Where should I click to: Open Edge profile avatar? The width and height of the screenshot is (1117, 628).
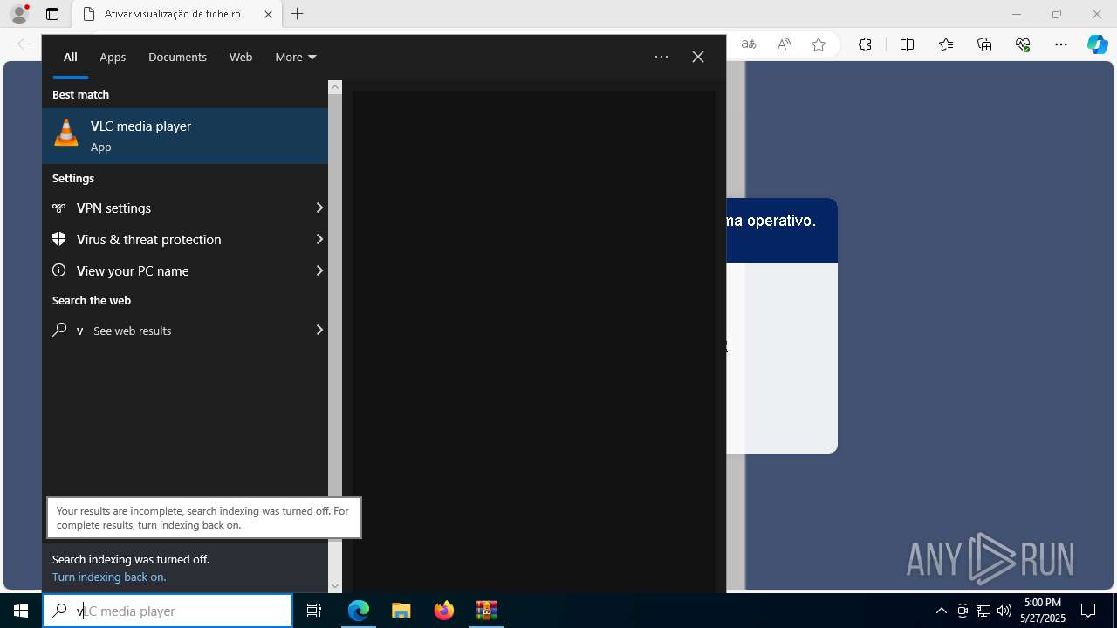coord(19,14)
